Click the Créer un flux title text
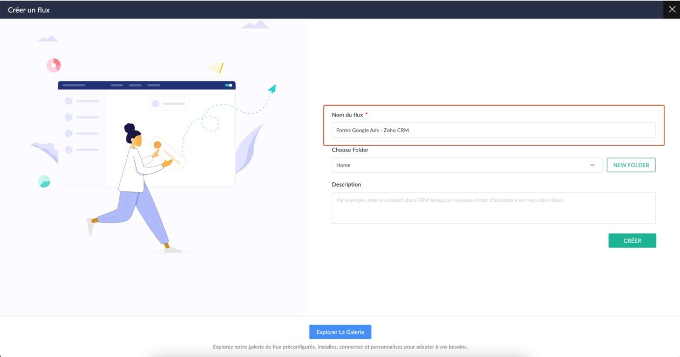This screenshot has height=357, width=680. [29, 10]
